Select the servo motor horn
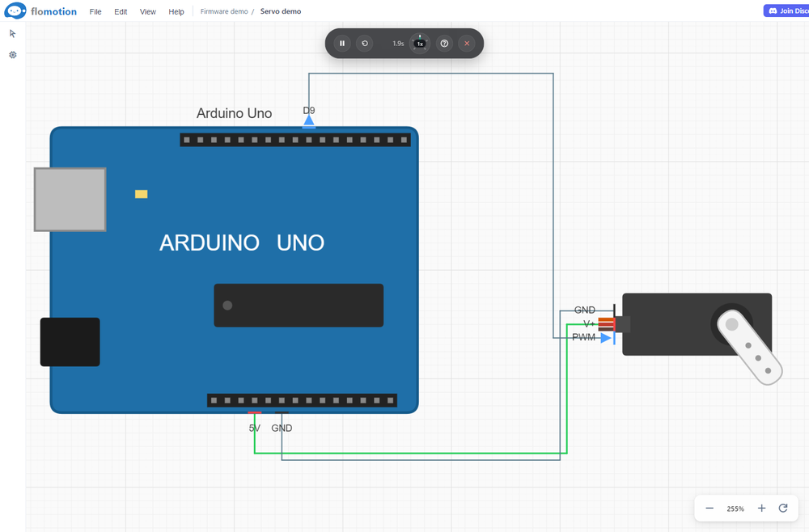Image resolution: width=809 pixels, height=532 pixels. (x=750, y=347)
